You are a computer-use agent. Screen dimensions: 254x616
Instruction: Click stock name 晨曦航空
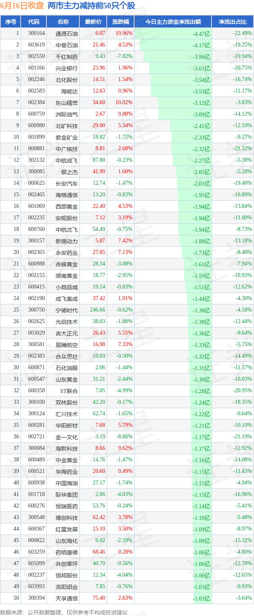tap(67, 345)
